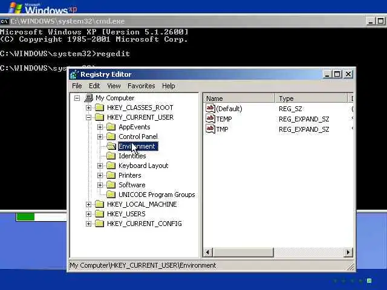Select the HKEY_USERS label
The height and width of the screenshot is (290, 387).
tap(126, 214)
